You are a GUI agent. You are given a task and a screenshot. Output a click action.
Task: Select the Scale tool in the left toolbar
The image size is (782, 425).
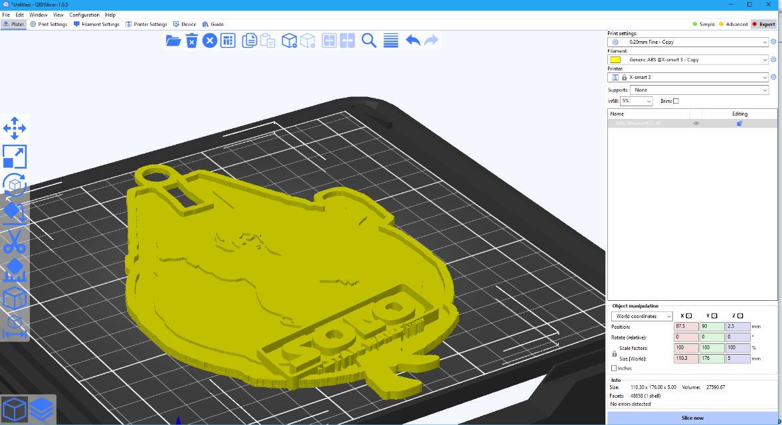(x=15, y=157)
